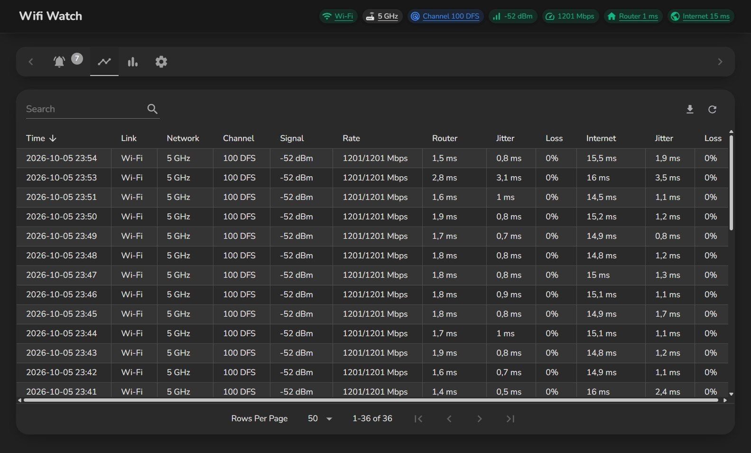Select the row timestamp 2026-10-05 23:54
Viewport: 751px width, 453px height.
coord(61,158)
